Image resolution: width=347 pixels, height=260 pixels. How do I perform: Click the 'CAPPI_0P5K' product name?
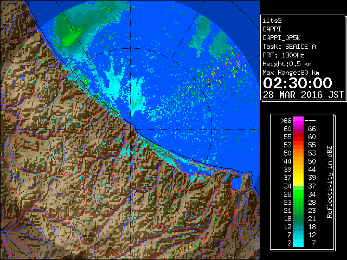tap(281, 38)
